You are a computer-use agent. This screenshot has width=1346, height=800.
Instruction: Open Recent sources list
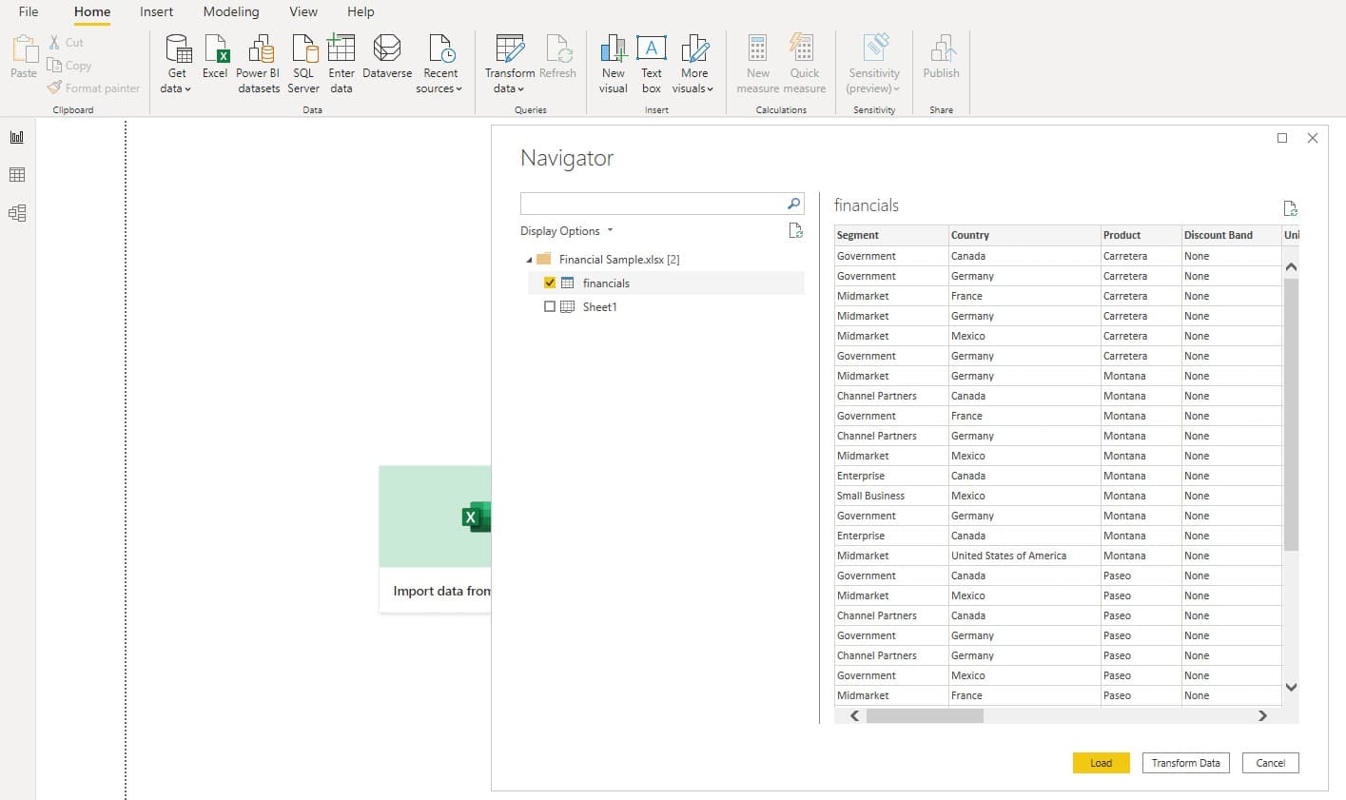pos(439,64)
